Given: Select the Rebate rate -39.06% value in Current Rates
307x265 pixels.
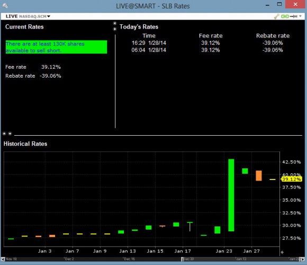Looking at the screenshot, I should click(x=50, y=76).
